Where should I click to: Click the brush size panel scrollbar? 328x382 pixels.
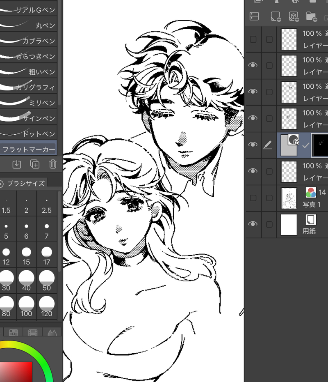pos(59,231)
